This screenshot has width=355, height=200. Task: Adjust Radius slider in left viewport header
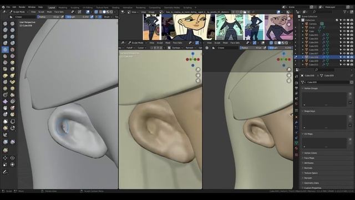coord(49,17)
